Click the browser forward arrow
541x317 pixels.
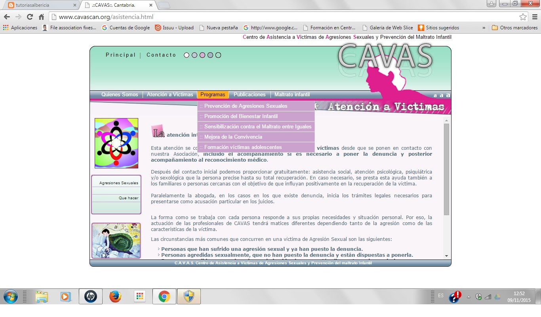(18, 17)
